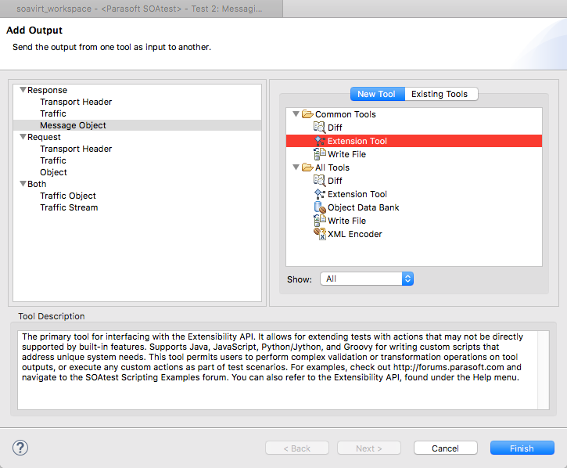
Task: Select Write File label under Common Tools
Action: [x=346, y=154]
